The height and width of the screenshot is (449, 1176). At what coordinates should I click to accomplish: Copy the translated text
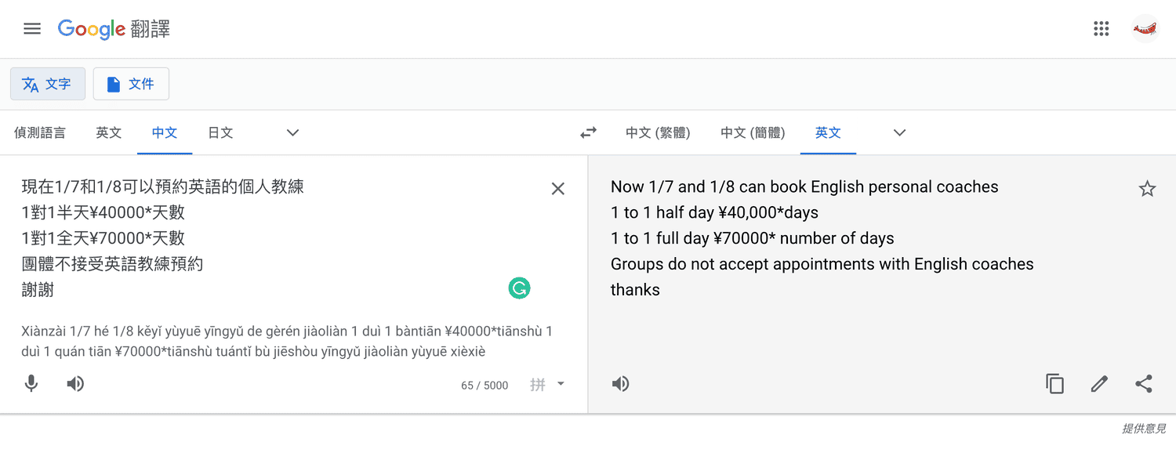click(x=1055, y=384)
